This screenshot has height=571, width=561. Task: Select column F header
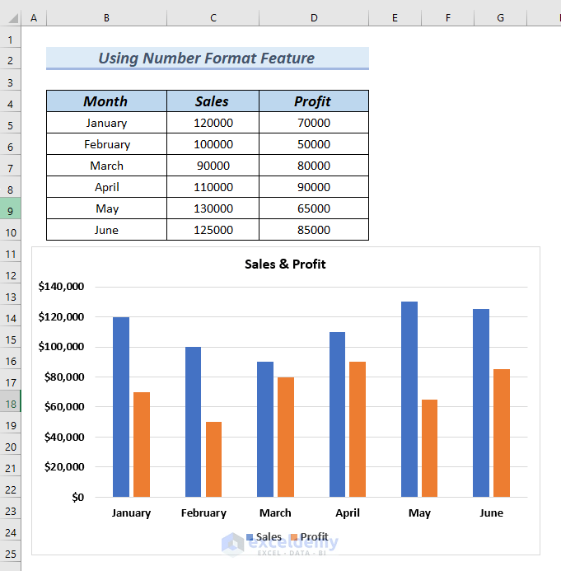coord(448,18)
